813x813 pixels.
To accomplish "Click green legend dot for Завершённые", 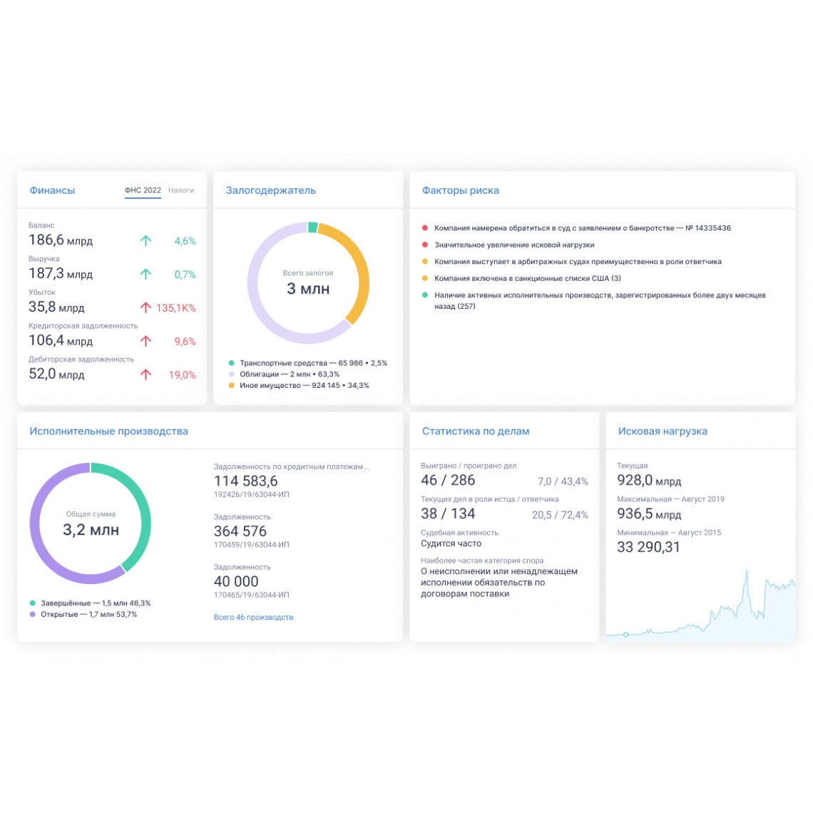I will tap(32, 603).
